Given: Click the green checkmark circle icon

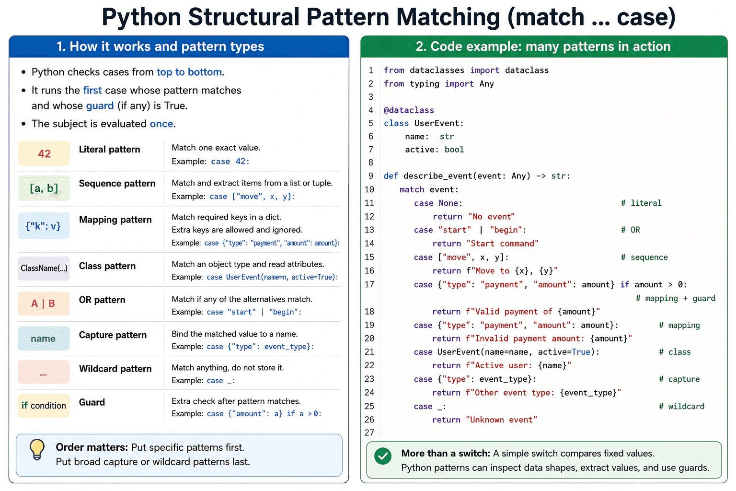Looking at the screenshot, I should pyautogui.click(x=383, y=456).
